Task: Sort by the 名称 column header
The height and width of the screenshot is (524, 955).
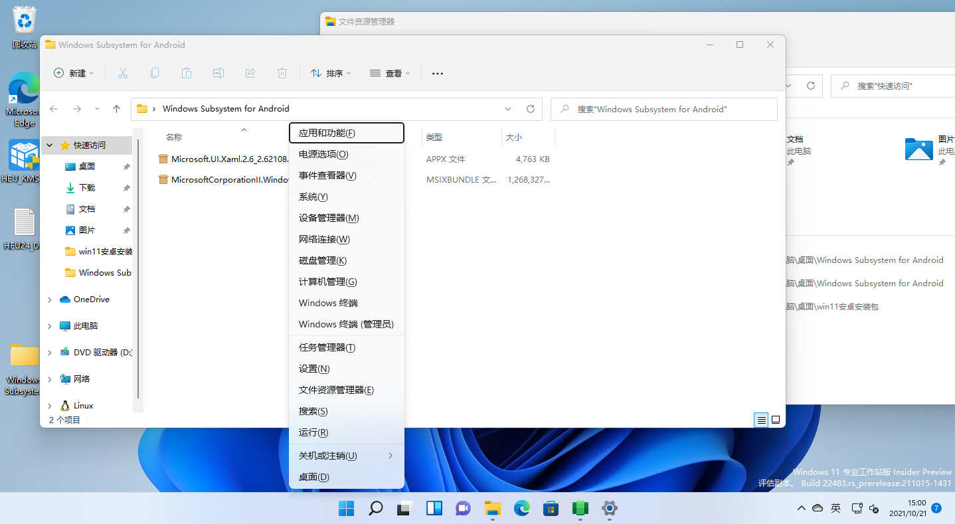Action: coord(174,137)
